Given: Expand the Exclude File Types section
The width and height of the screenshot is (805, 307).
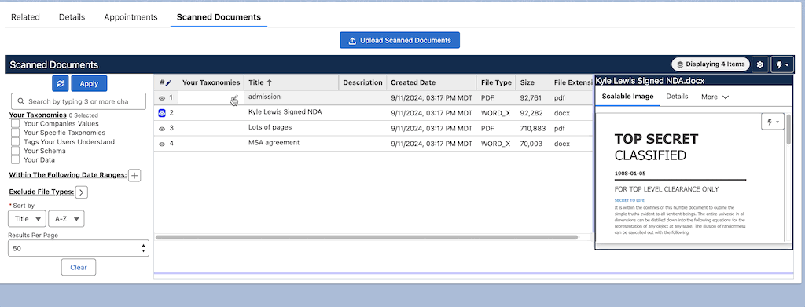Looking at the screenshot, I should (82, 192).
